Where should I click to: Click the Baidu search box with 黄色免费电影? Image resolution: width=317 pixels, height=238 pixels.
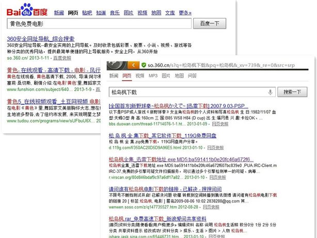(99, 24)
